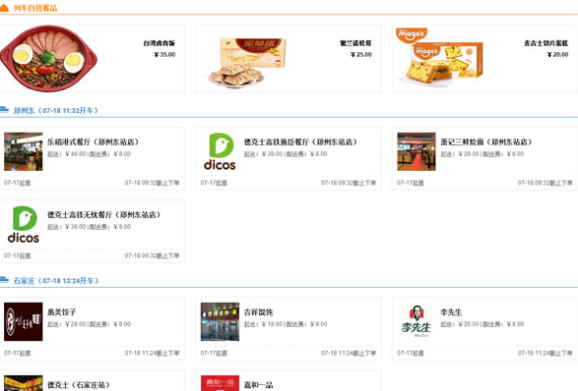The width and height of the screenshot is (578, 391).
Task: Open the 德克士（石家庄站）restaurant thumbnail
Action: (x=24, y=383)
